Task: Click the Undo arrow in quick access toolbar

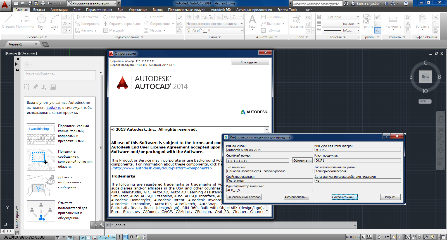Action: click(x=50, y=3)
